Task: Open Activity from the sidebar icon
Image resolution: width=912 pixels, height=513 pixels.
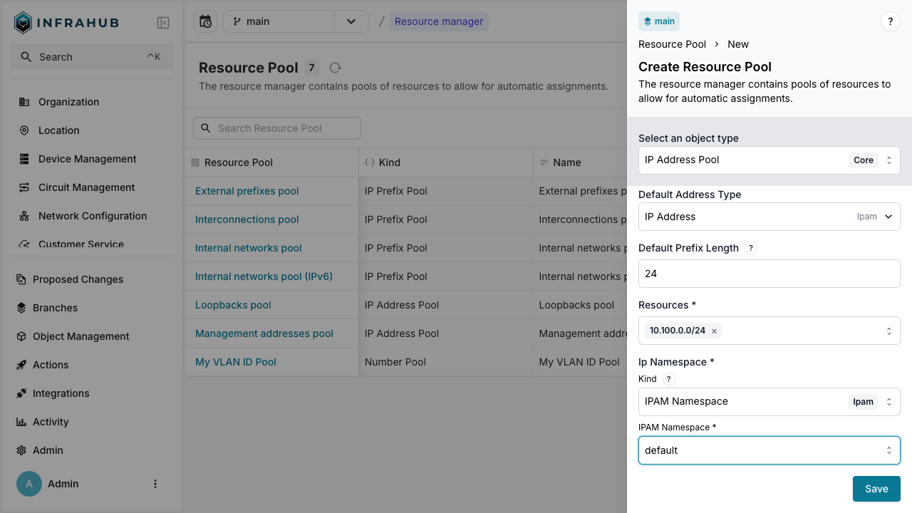Action: pyautogui.click(x=22, y=422)
